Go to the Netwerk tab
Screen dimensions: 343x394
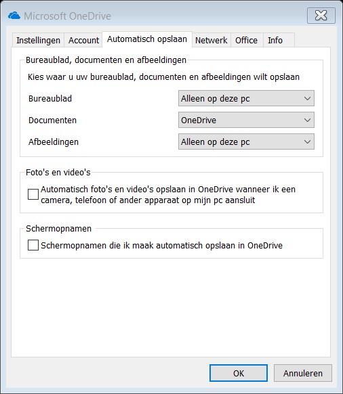(211, 40)
